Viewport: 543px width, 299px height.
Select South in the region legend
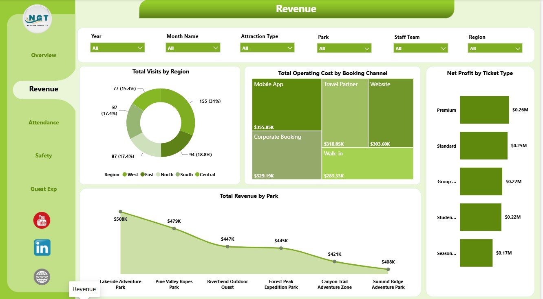pos(184,175)
